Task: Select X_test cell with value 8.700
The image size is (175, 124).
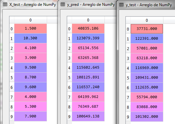Action: 30,77
